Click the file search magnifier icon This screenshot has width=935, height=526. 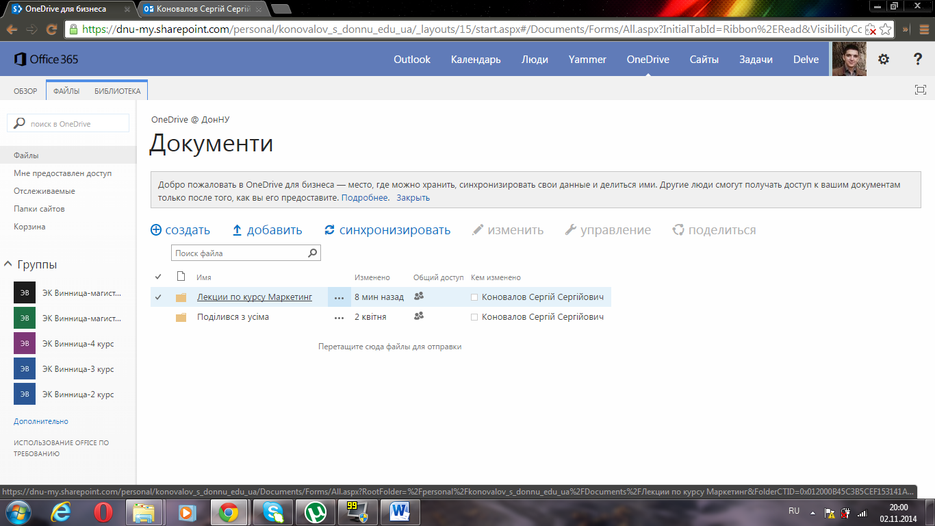point(312,253)
